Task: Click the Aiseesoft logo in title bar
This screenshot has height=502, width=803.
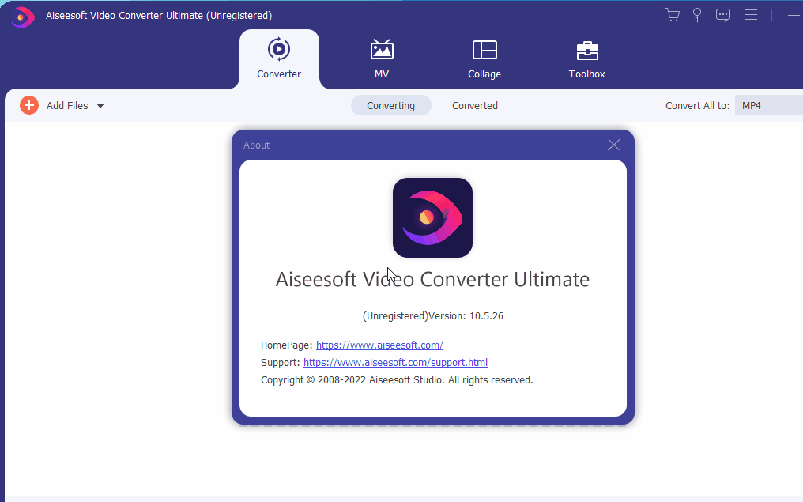Action: (x=23, y=17)
